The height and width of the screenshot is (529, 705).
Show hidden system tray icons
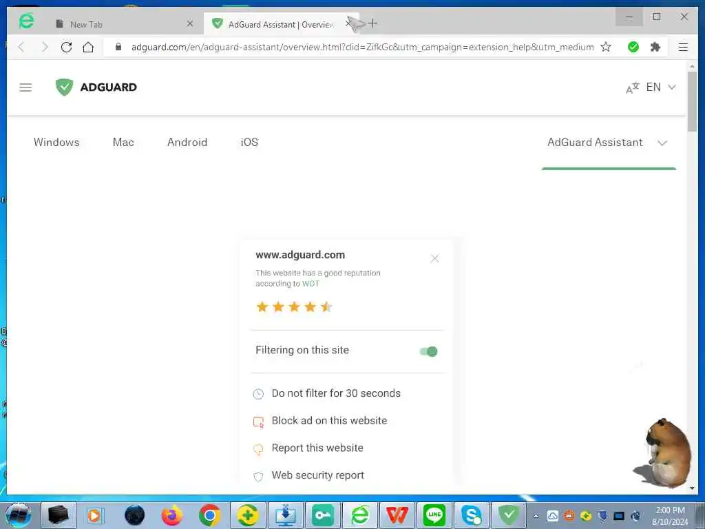pyautogui.click(x=536, y=516)
